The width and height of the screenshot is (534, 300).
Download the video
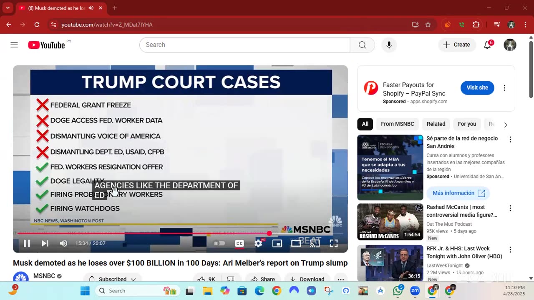pos(307,279)
